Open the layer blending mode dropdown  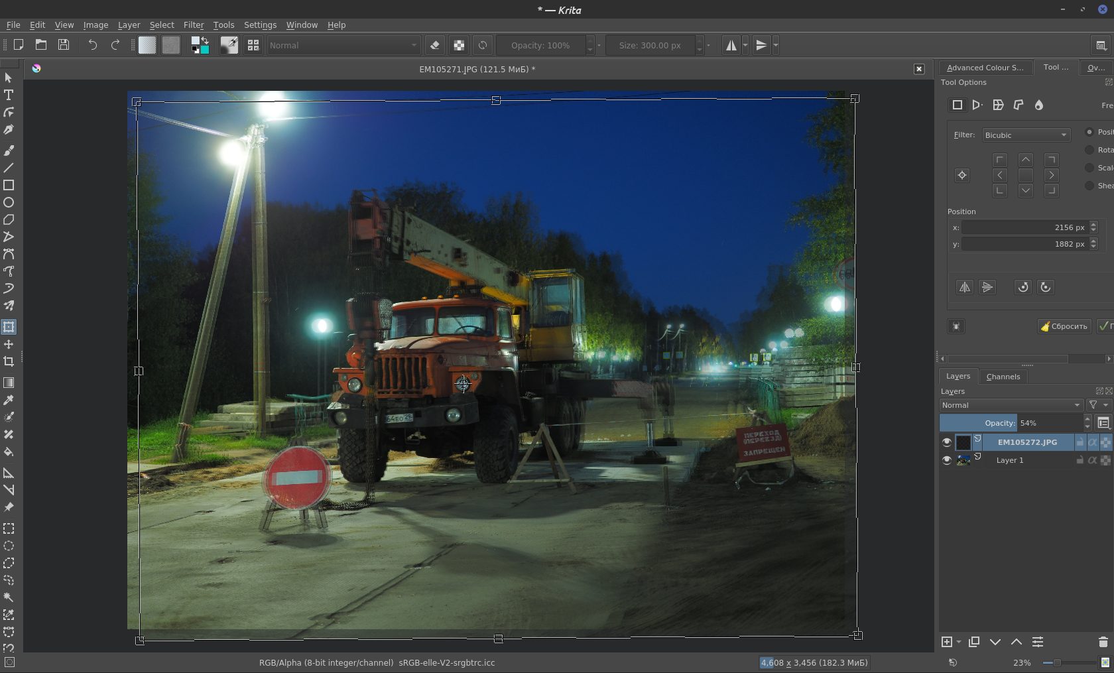point(1011,405)
